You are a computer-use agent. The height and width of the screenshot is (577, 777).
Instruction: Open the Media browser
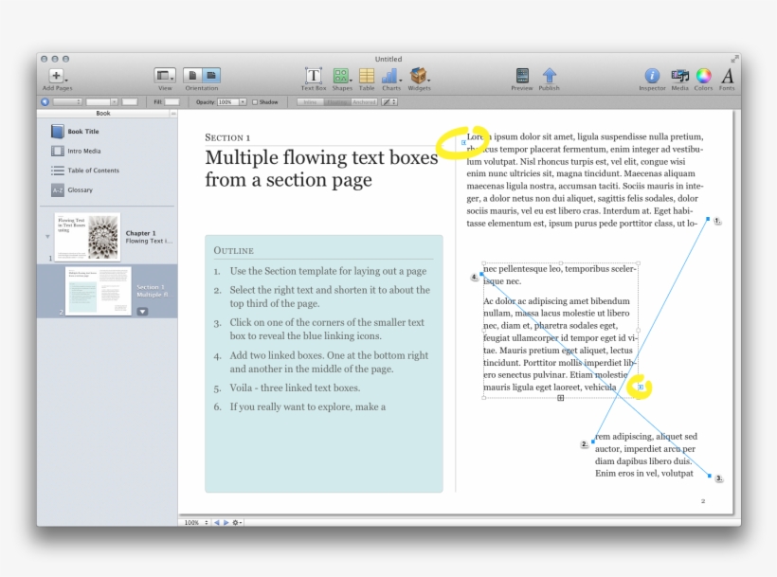679,76
